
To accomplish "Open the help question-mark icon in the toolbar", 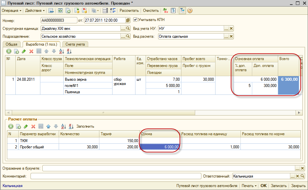I will coord(190,11).
